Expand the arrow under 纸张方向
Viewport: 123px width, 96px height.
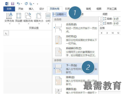pos(28,24)
